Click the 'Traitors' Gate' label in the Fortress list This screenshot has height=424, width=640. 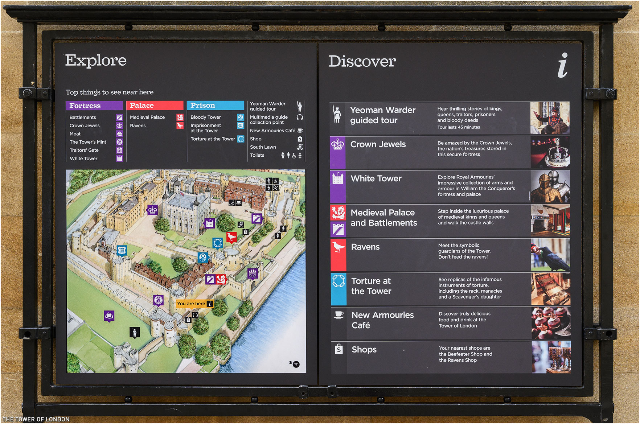coord(84,150)
